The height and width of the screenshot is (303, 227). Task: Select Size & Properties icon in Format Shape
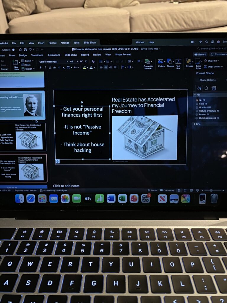click(x=213, y=88)
